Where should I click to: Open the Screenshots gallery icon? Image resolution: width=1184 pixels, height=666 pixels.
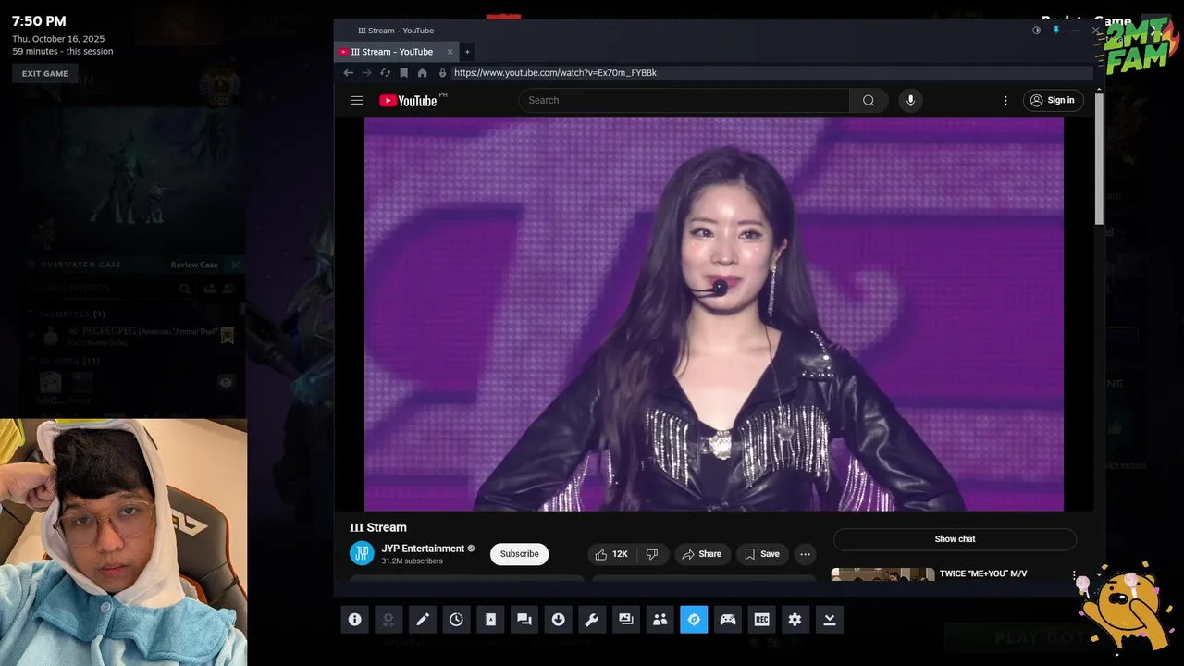[626, 620]
